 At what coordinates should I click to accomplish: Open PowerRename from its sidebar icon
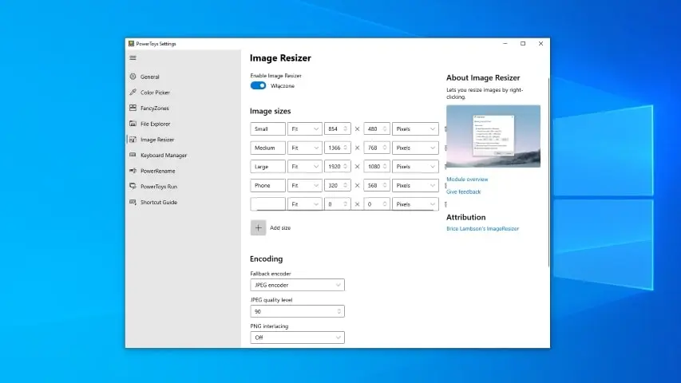point(133,171)
